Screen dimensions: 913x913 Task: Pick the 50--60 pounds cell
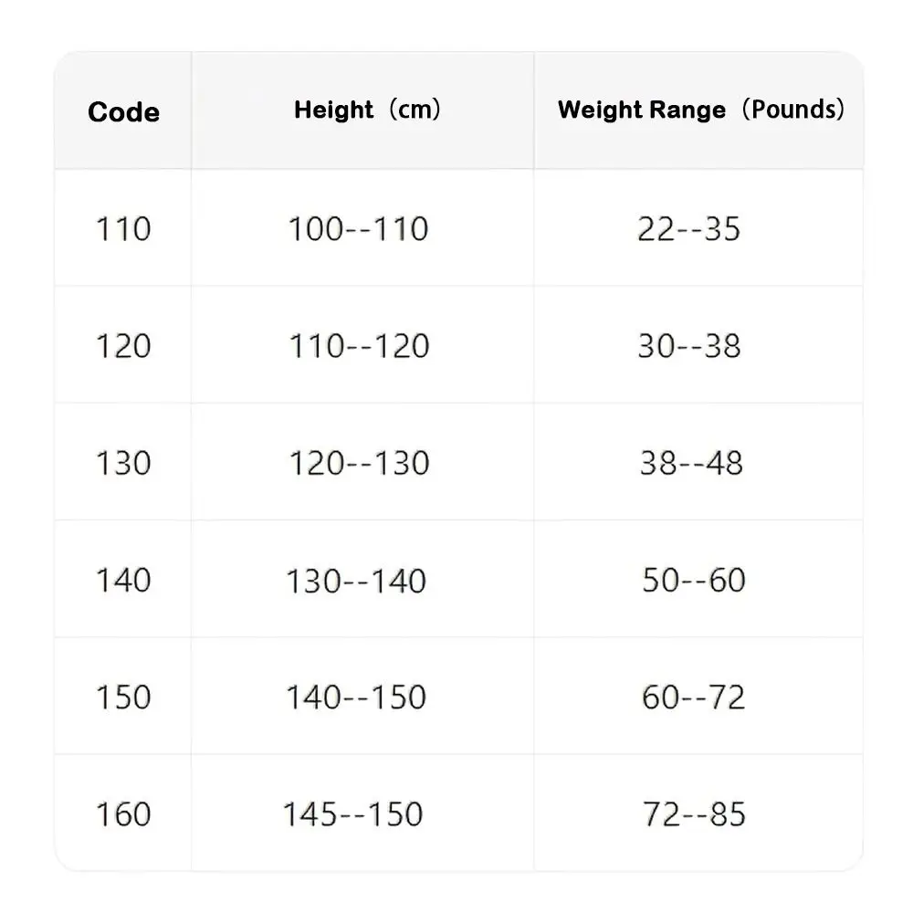click(x=693, y=580)
